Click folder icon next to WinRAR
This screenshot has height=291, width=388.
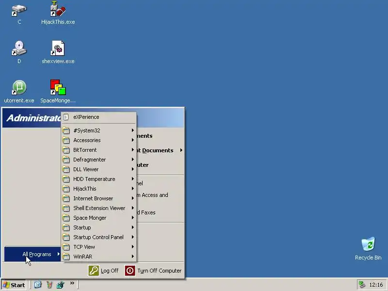(66, 257)
